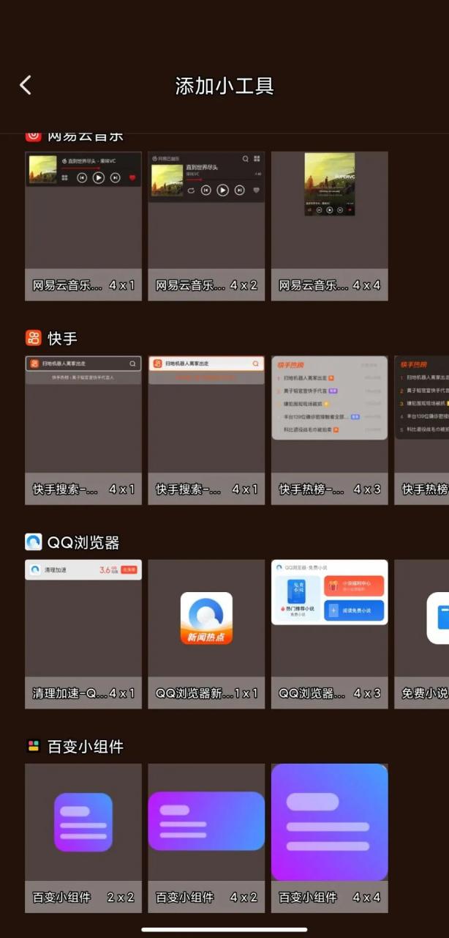
Task: Tap the grid icon in 网易云音乐 4x1 preview
Action: [x=65, y=177]
